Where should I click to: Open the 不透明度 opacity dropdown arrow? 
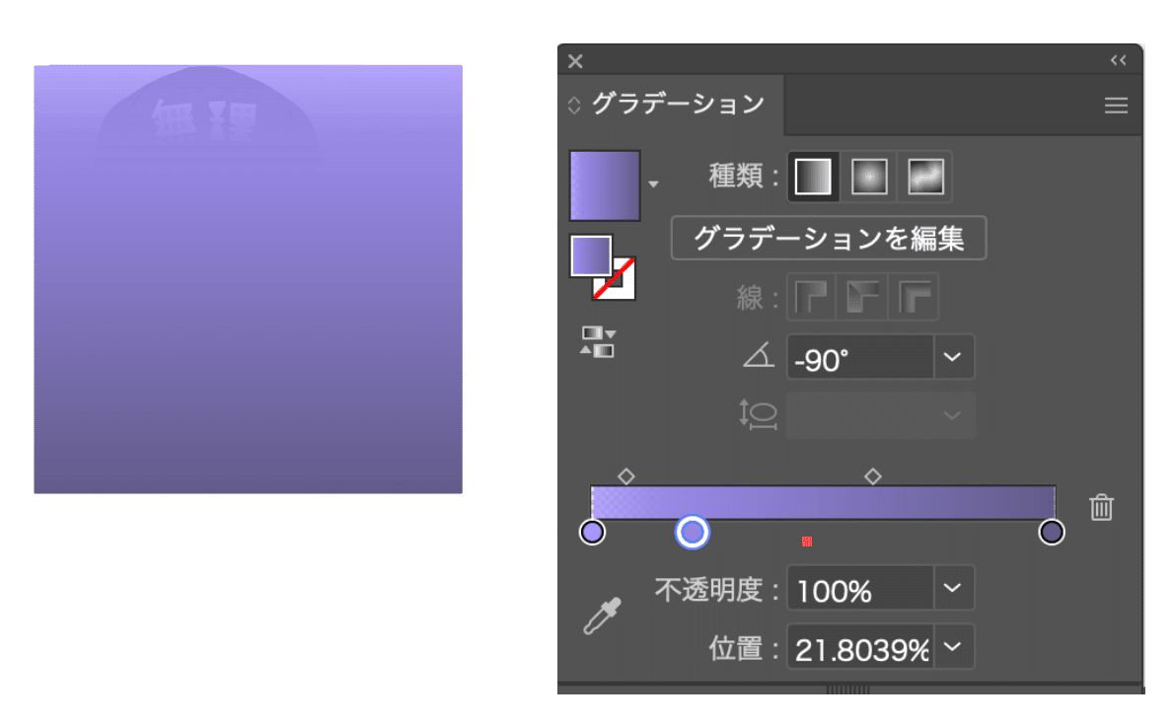tap(952, 588)
